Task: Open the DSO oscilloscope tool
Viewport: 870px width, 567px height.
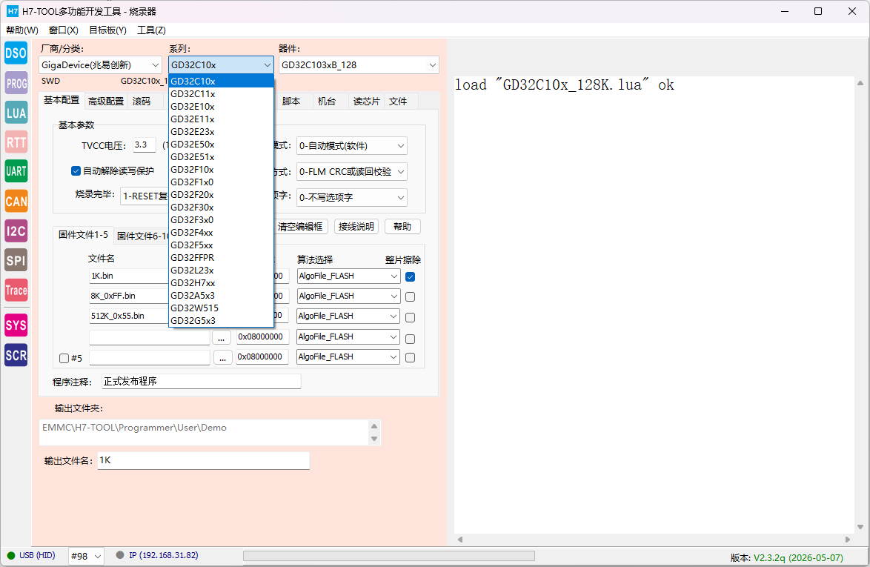Action: pos(16,53)
